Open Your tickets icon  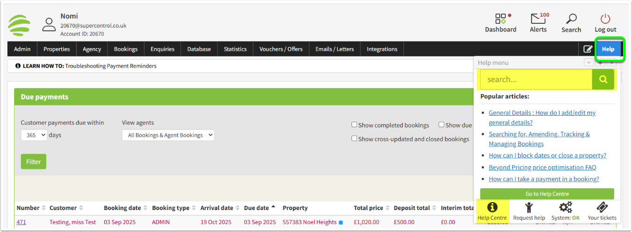(602, 208)
